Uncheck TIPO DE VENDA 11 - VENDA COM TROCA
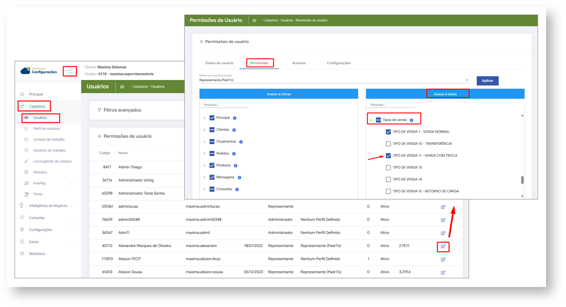Viewport: 566px width, 307px height. (388, 156)
